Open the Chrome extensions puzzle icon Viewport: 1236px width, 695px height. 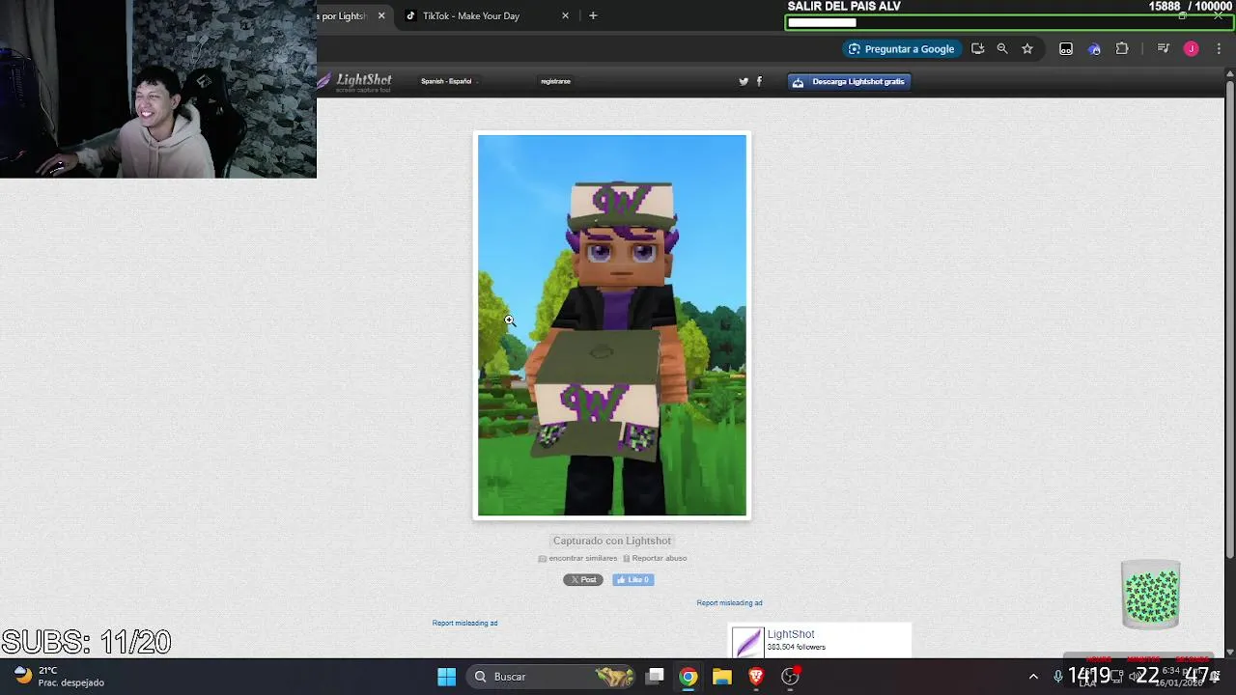(1122, 49)
